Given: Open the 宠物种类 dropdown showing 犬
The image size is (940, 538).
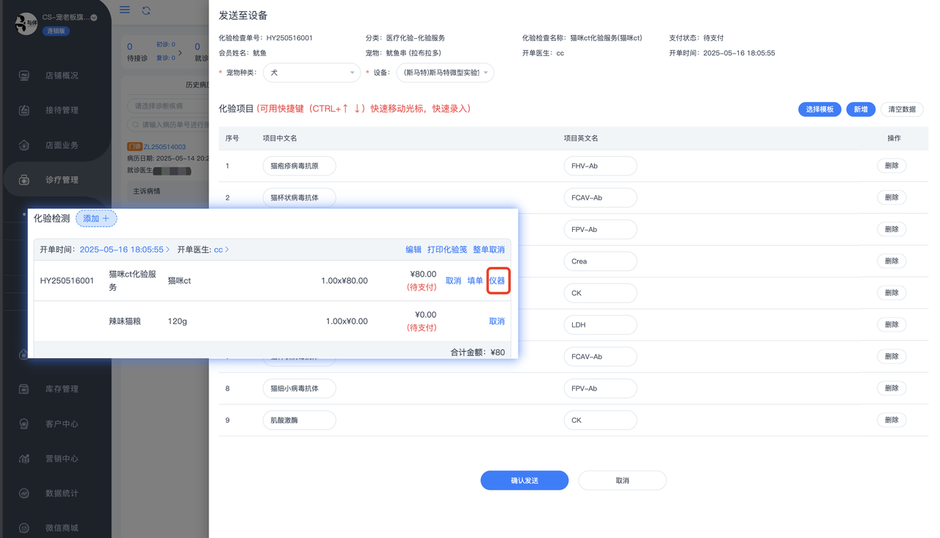Looking at the screenshot, I should 311,73.
